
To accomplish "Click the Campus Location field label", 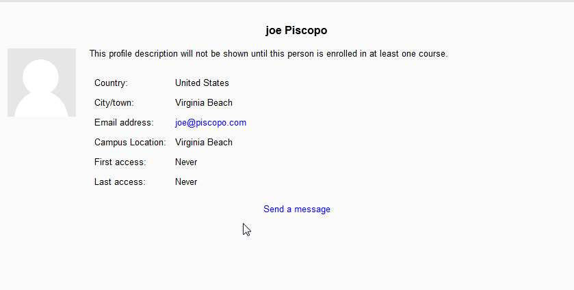I will point(130,143).
